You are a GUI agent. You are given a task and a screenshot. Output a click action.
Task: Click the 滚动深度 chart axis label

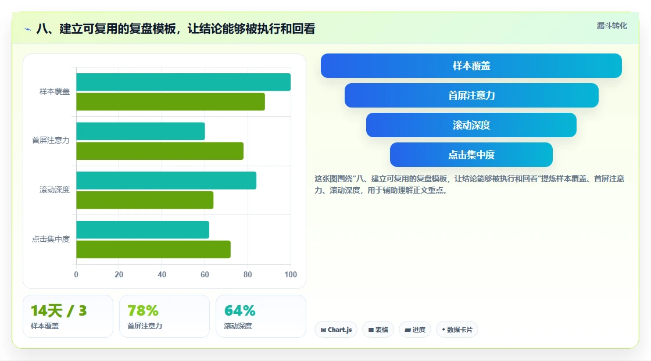(x=55, y=190)
